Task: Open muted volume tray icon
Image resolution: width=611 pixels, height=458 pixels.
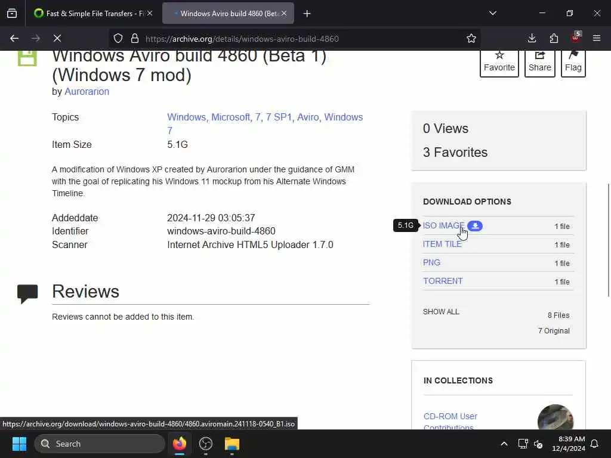Action: 538,444
